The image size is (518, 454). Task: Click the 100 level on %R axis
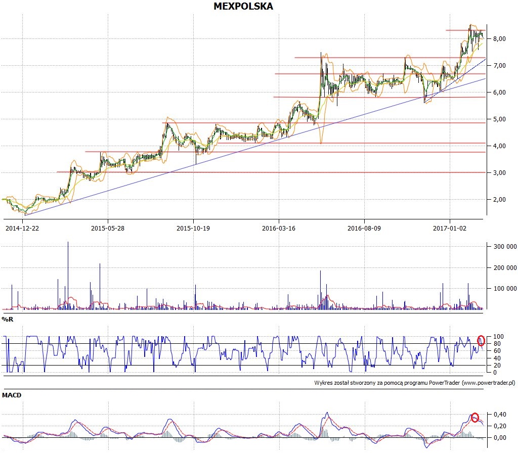point(498,336)
